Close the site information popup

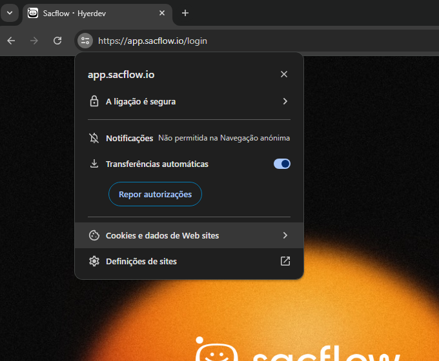[x=284, y=74]
